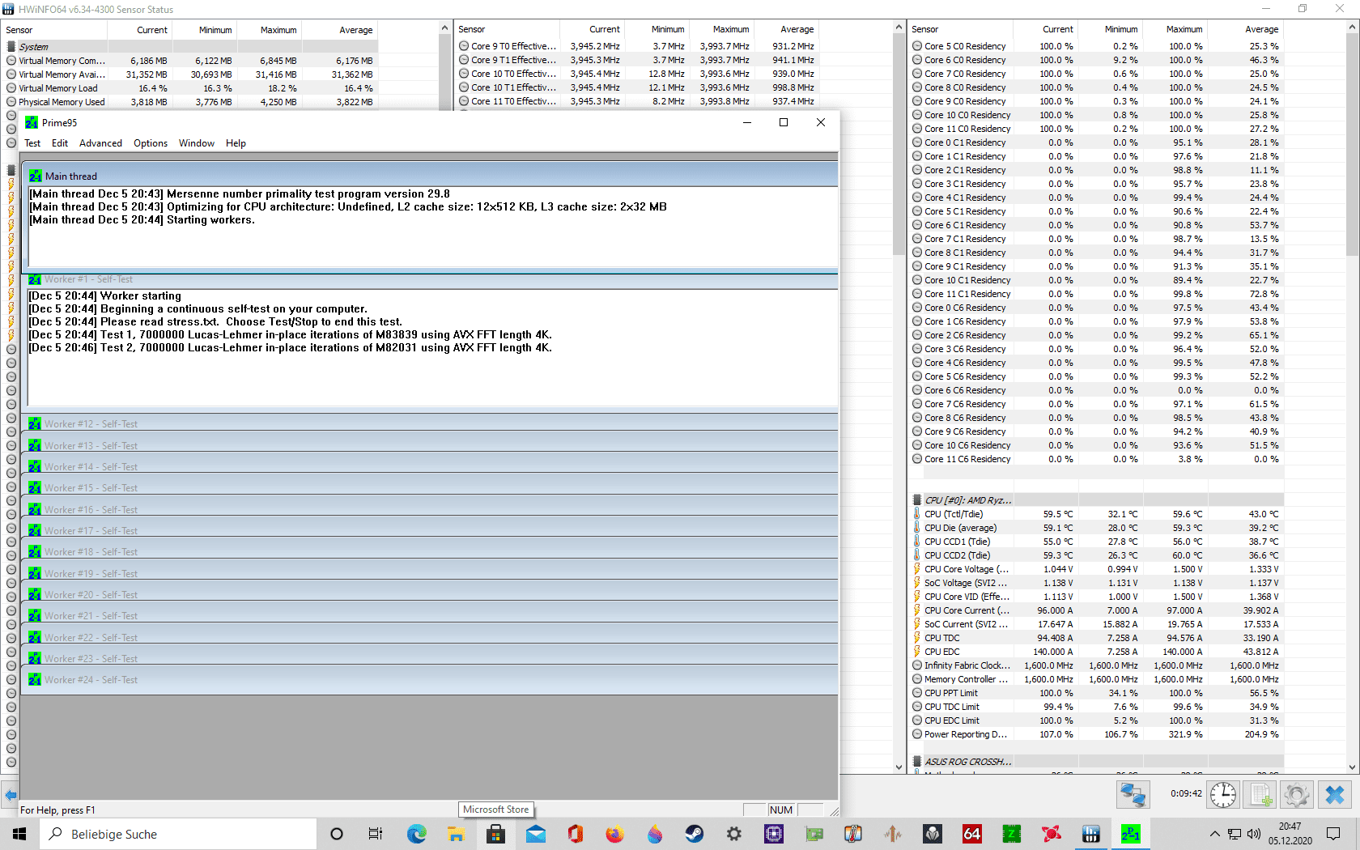Open the purple CPU chip taskbar icon

click(773, 834)
